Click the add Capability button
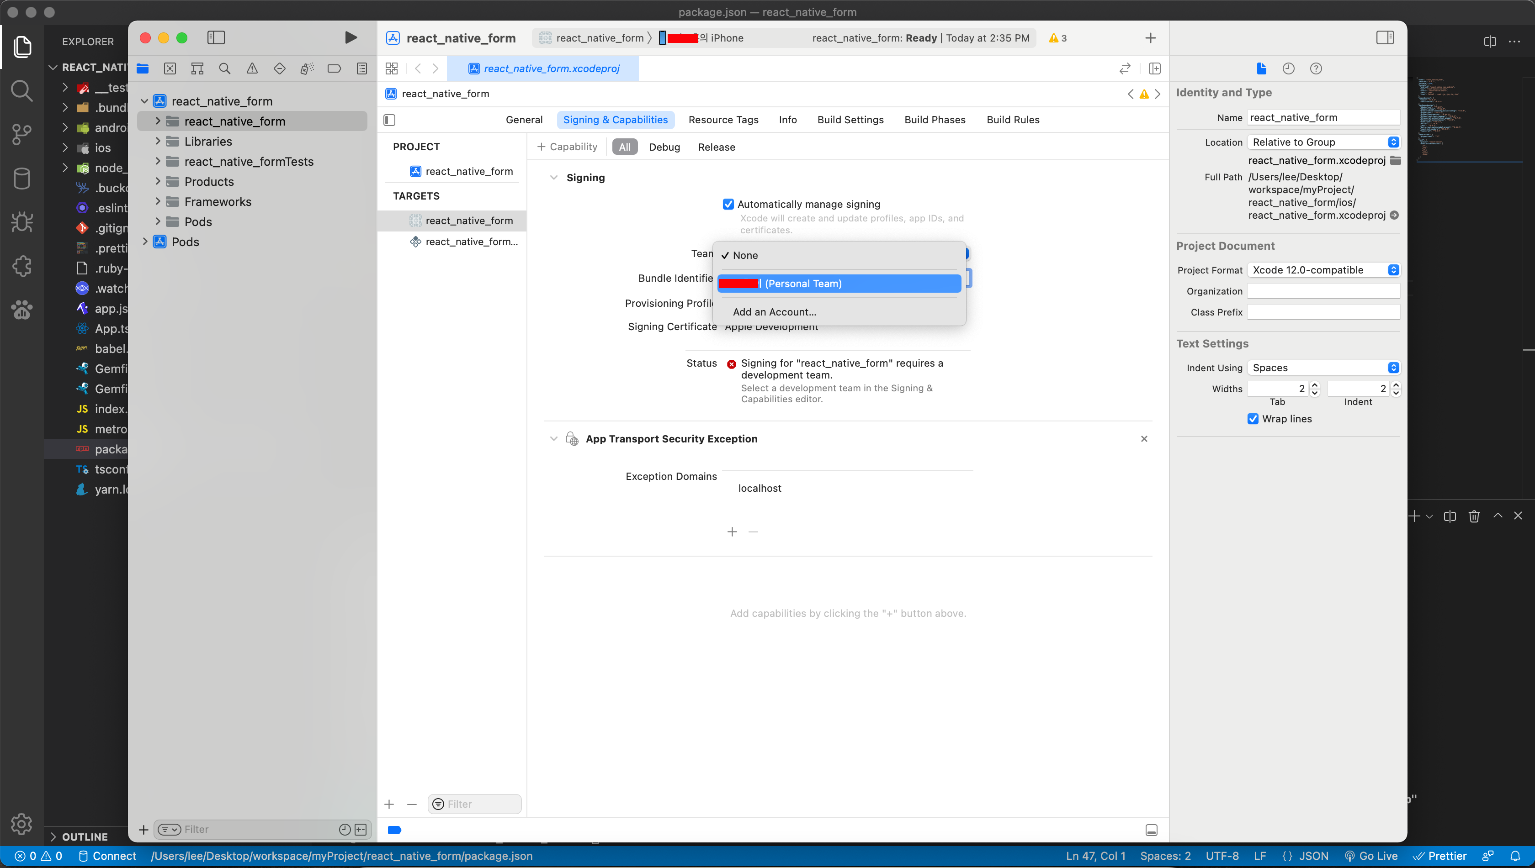The image size is (1535, 868). tap(567, 147)
